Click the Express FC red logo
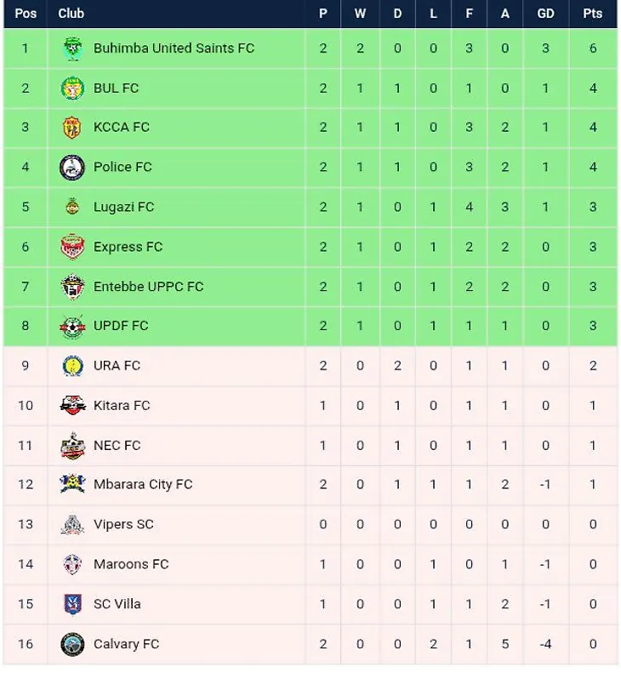Image resolution: width=621 pixels, height=673 pixels. point(72,247)
